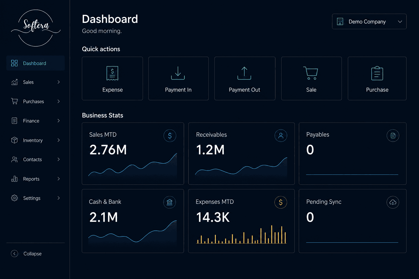Click the Dashboard grid icon in sidebar
Viewport: 419px width, 279px height.
[14, 63]
